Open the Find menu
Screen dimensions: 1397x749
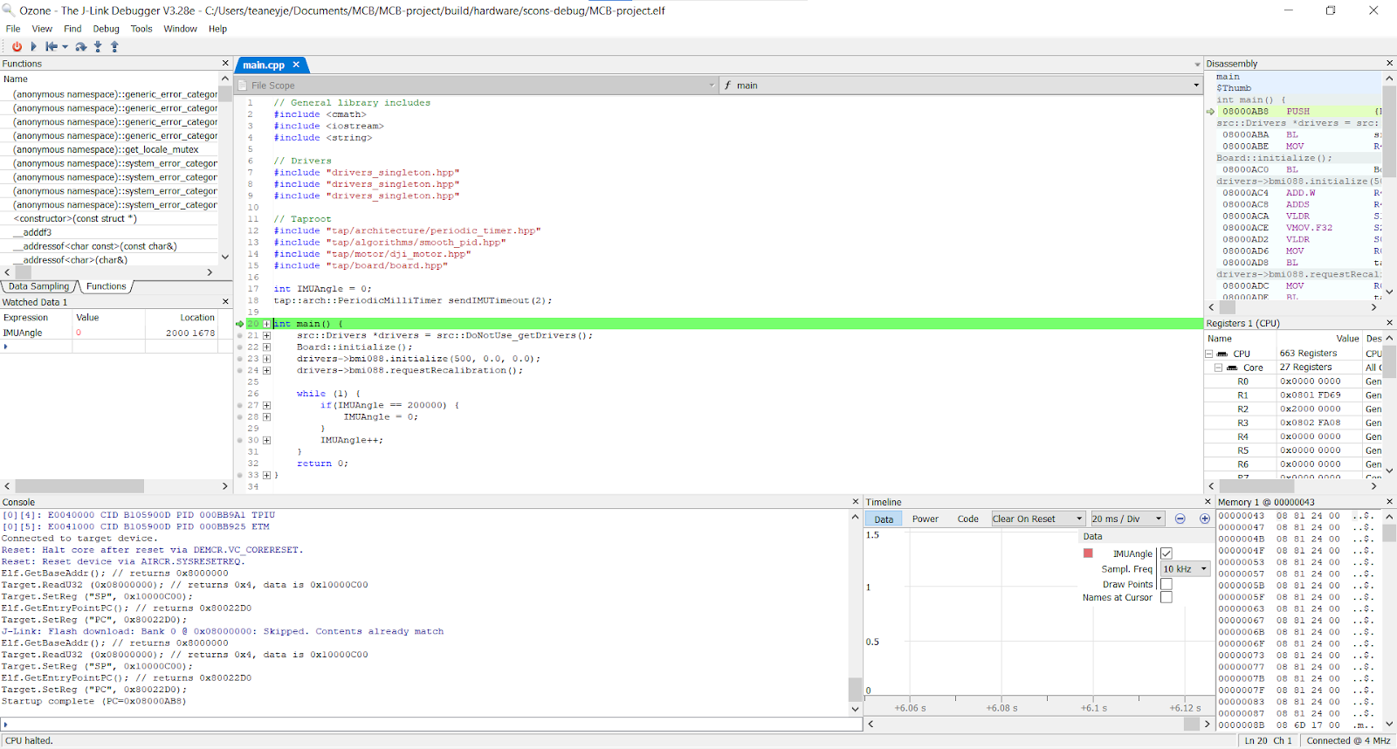(x=72, y=29)
